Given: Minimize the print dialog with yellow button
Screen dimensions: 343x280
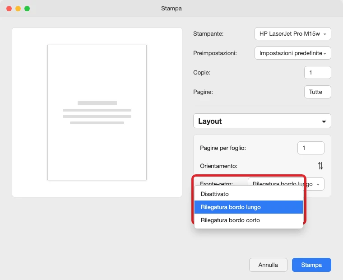Looking at the screenshot, I should (18, 9).
